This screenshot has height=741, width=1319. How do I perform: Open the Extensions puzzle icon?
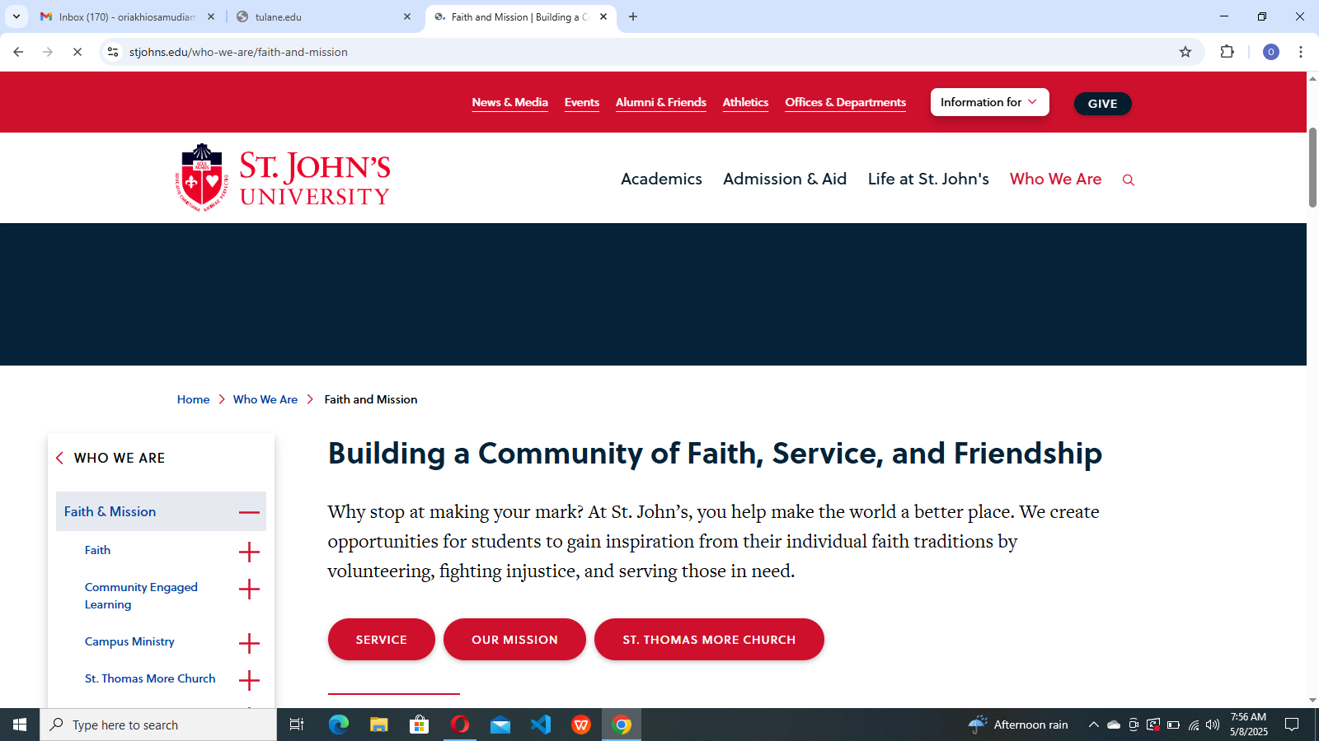(x=1227, y=52)
